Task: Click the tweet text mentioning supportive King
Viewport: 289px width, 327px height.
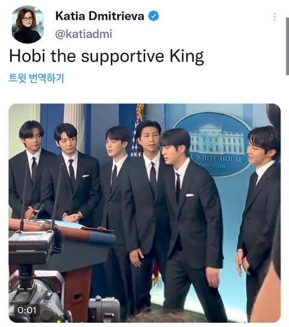Action: coord(107,56)
